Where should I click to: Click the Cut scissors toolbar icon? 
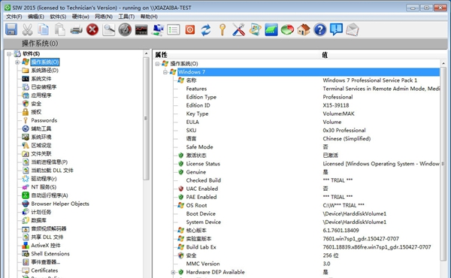point(27,29)
